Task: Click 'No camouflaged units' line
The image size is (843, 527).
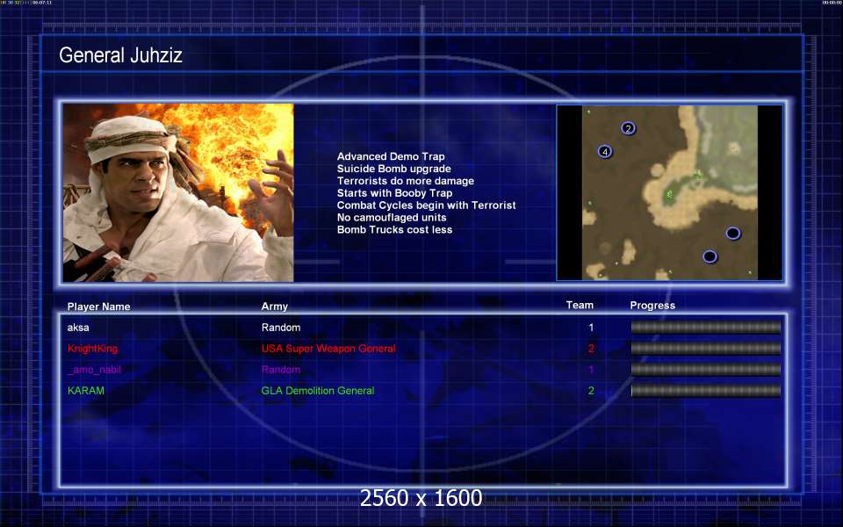Action: pyautogui.click(x=392, y=218)
